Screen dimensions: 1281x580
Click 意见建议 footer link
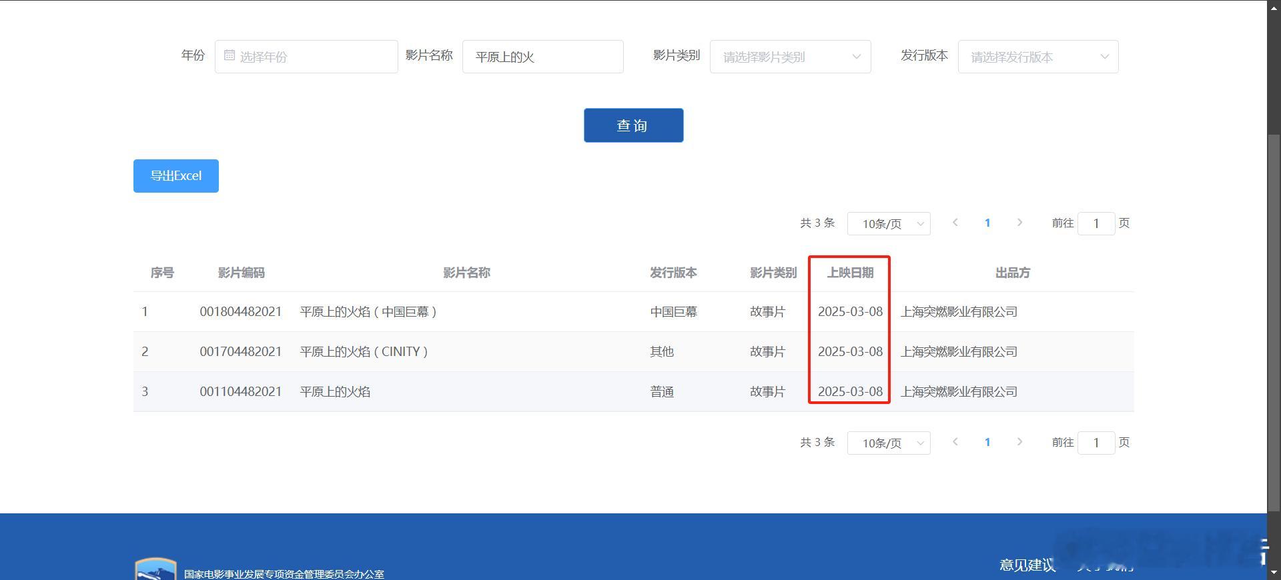pos(1027,565)
